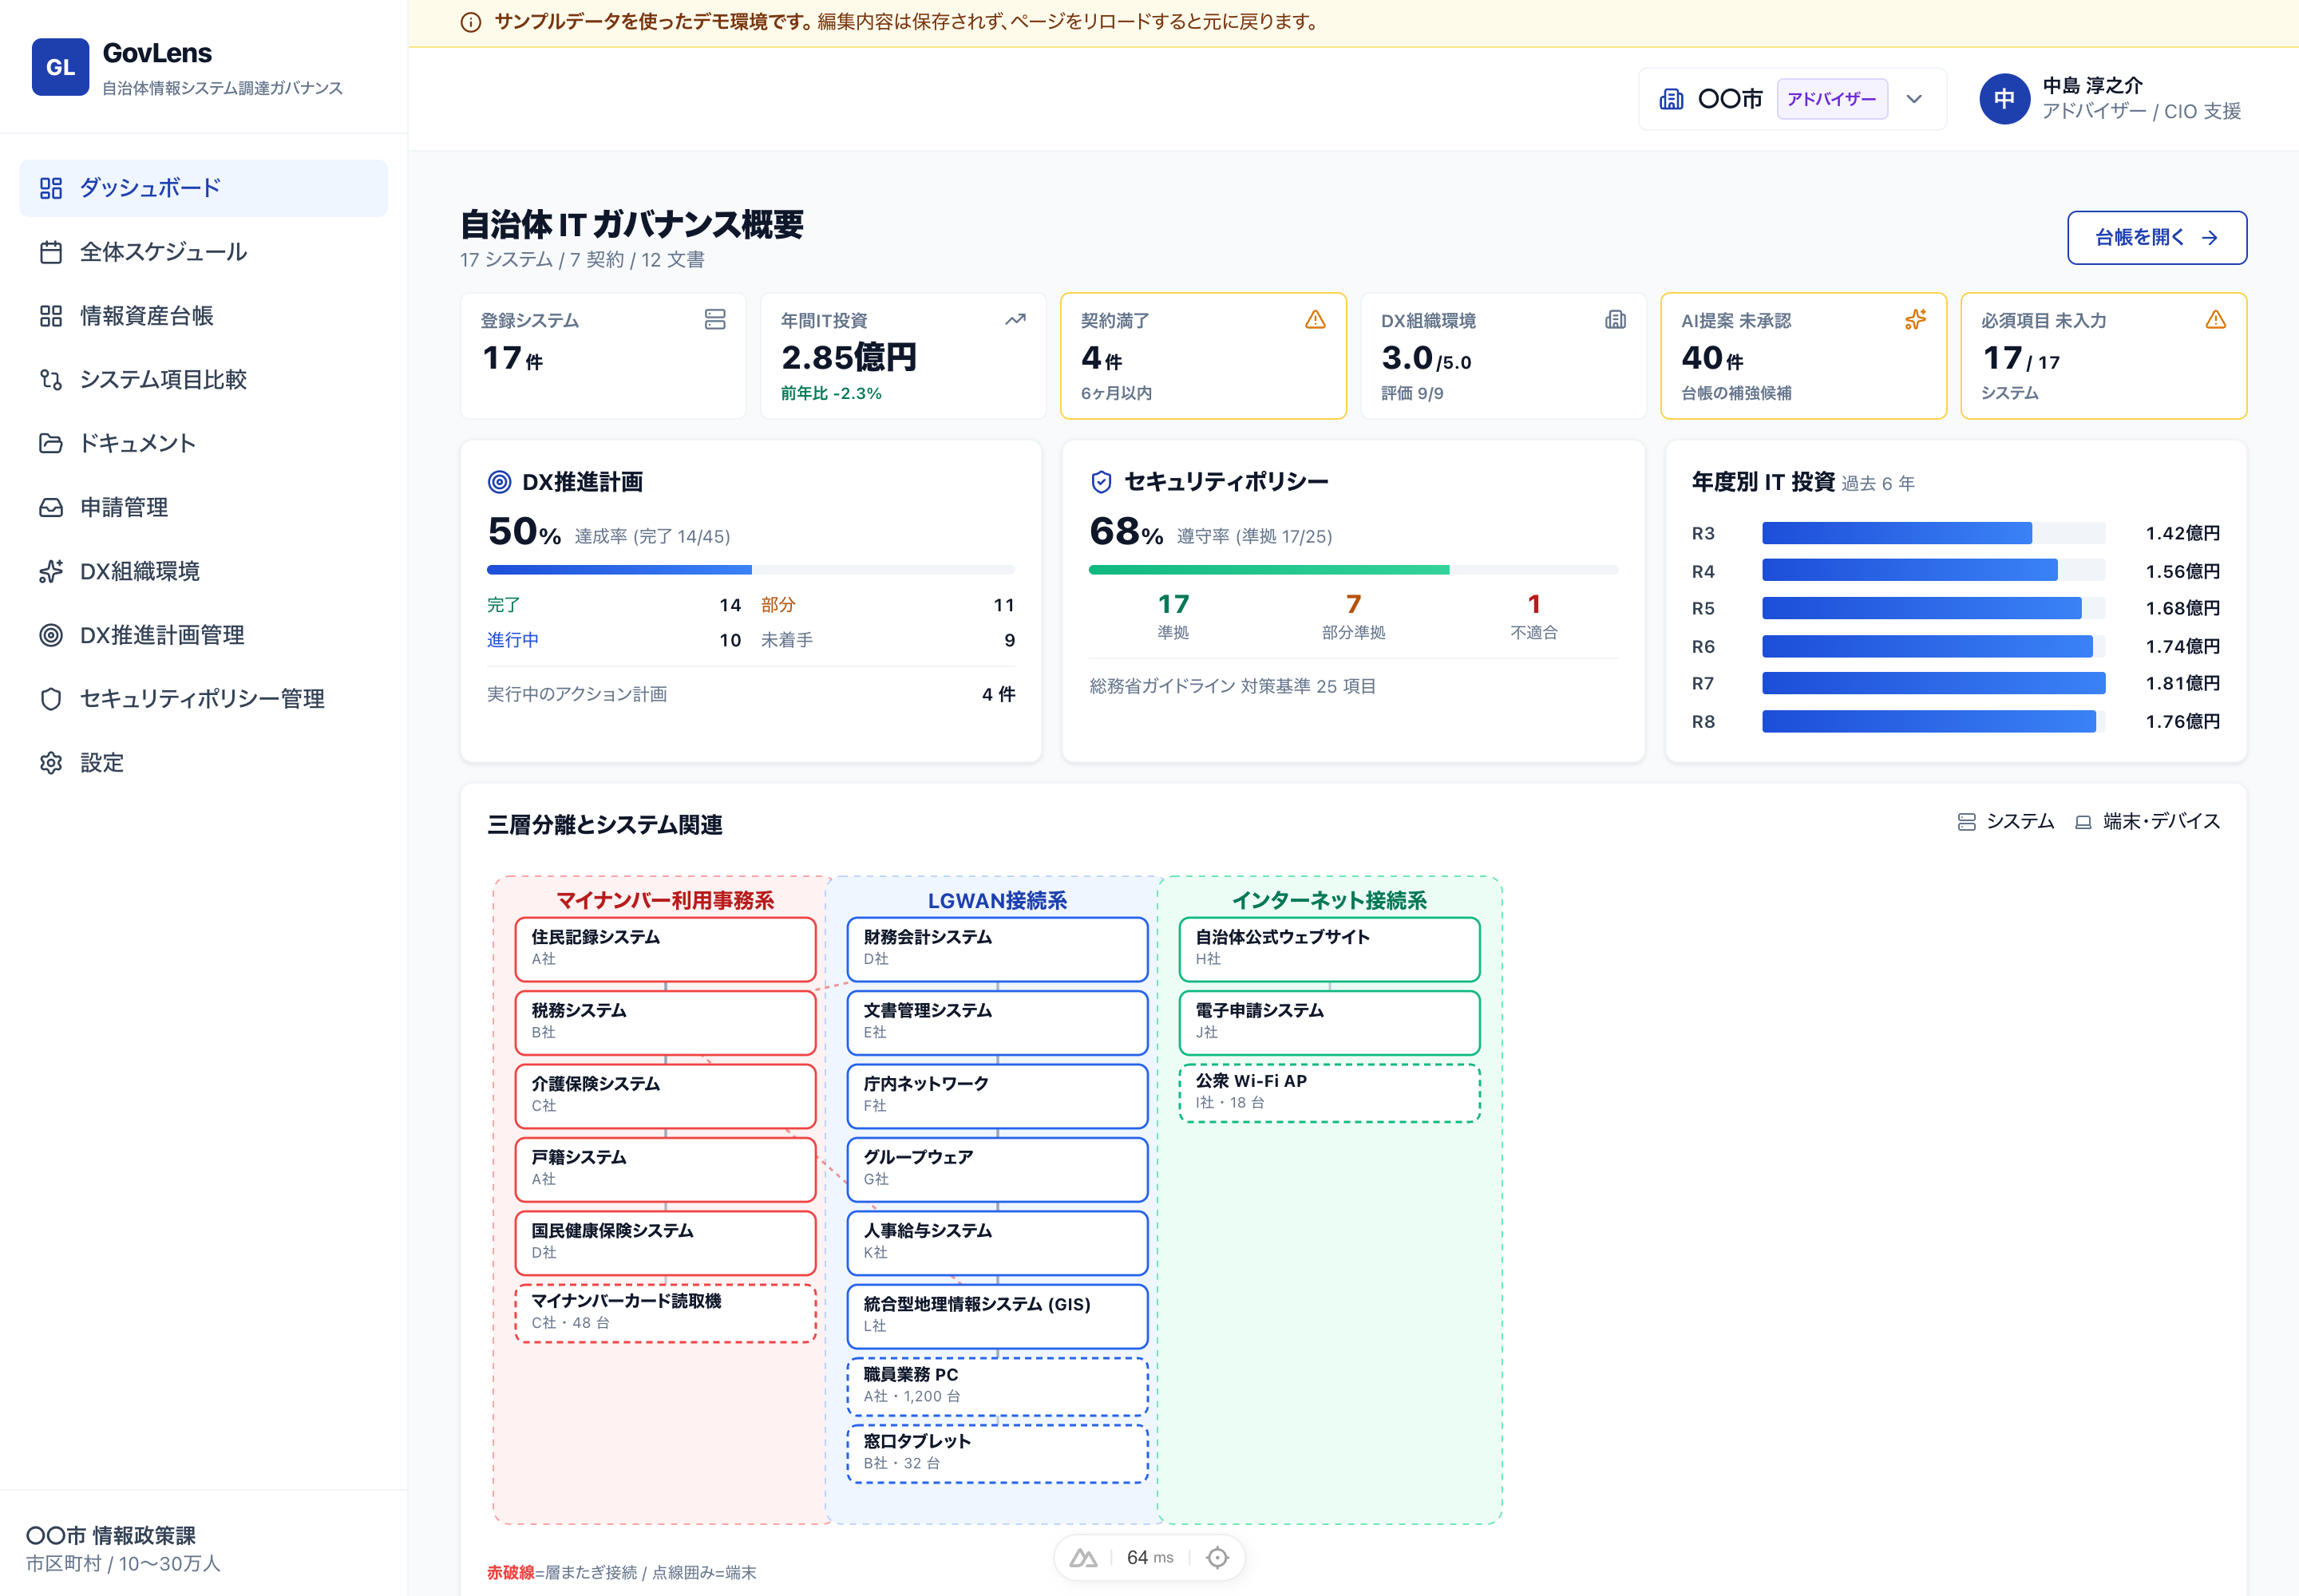Click the crosshair icon in the 64 ms widget
Viewport: 2299px width, 1596px height.
(1217, 1558)
